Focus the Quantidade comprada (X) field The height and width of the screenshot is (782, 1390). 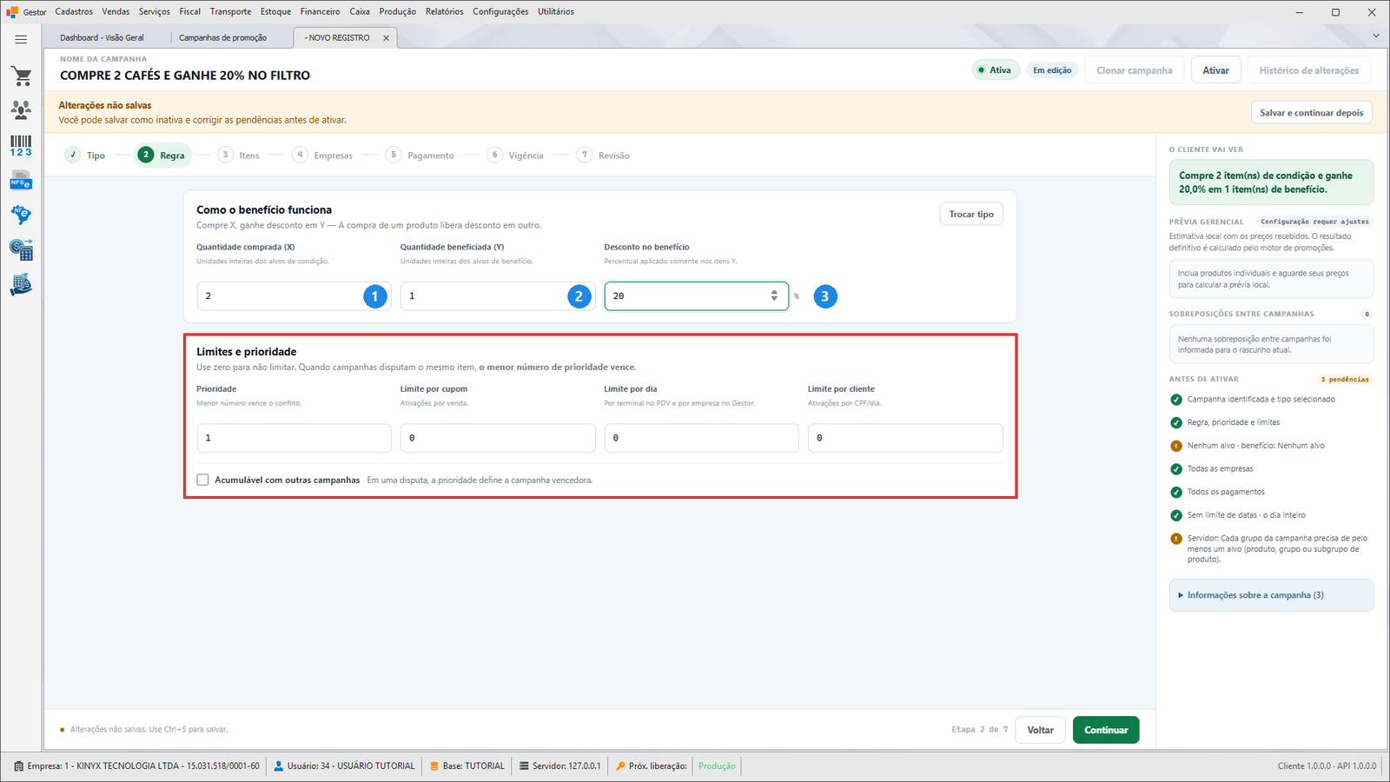294,296
